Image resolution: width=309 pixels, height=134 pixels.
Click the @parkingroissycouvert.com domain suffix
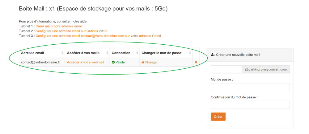tap(266, 69)
